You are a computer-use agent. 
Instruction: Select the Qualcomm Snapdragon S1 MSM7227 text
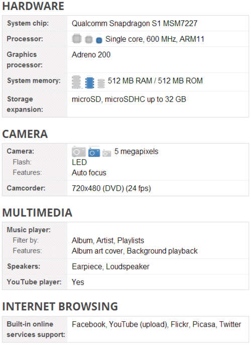135,23
